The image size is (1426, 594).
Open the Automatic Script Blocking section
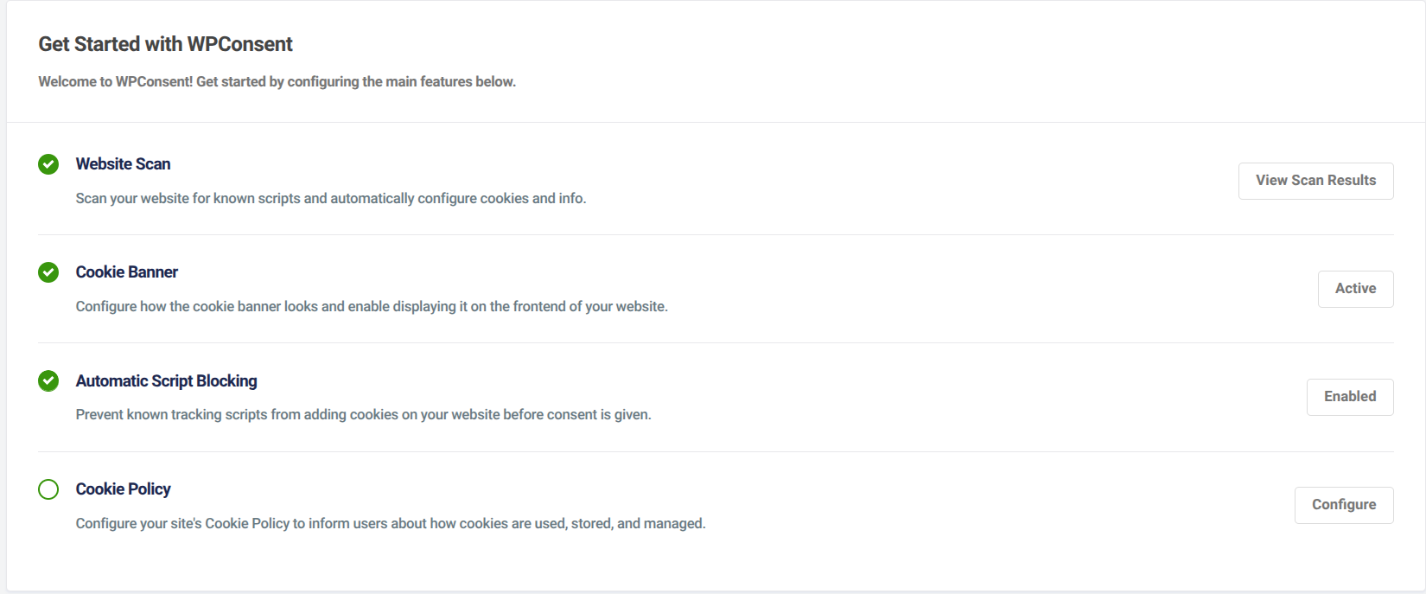tap(167, 380)
